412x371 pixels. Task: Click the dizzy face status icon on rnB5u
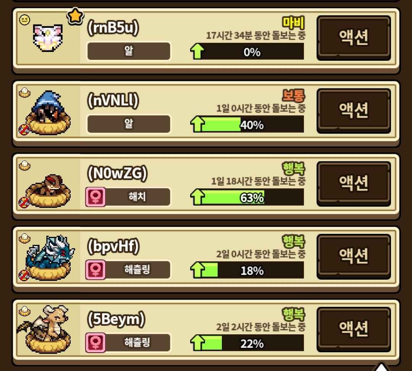click(25, 20)
